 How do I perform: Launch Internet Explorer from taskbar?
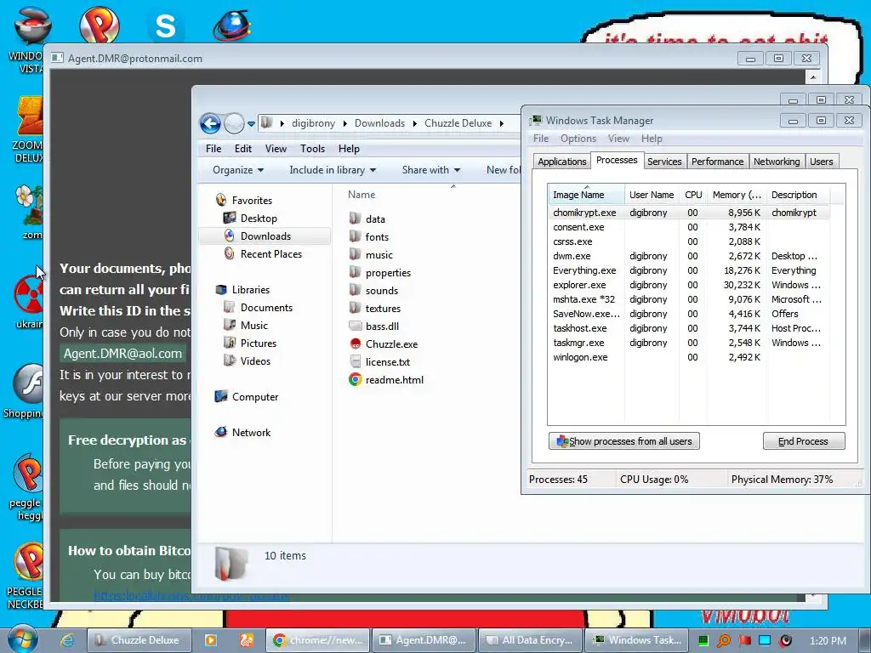click(x=67, y=640)
